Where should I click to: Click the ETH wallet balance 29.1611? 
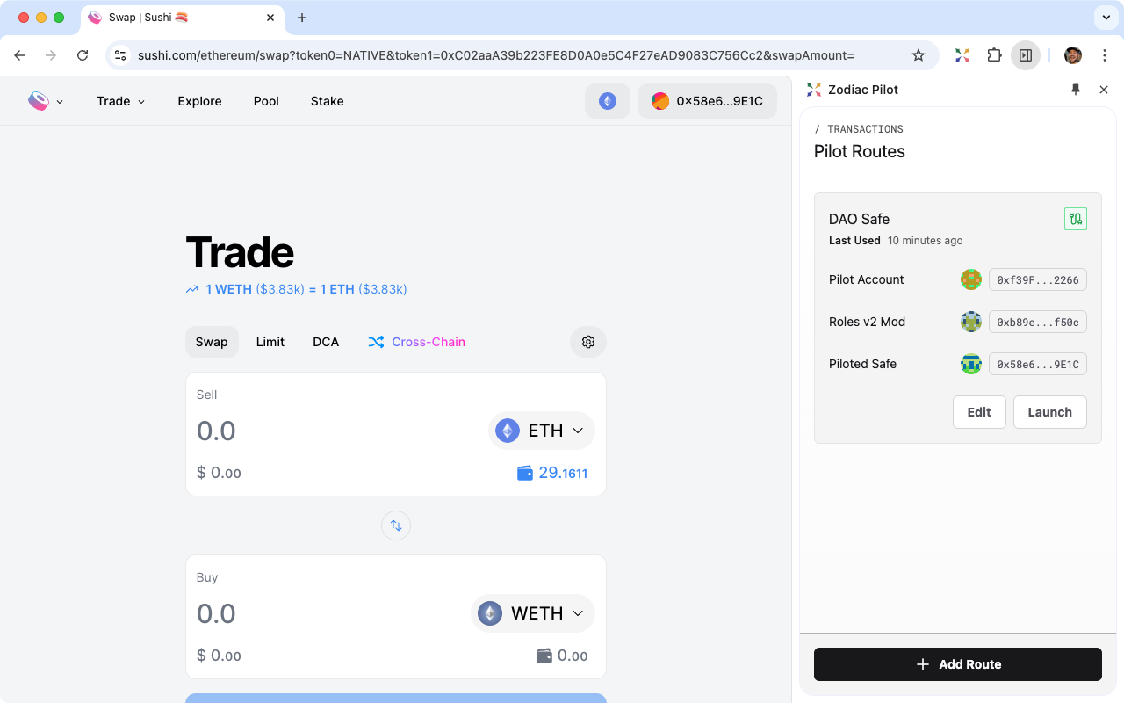[552, 473]
